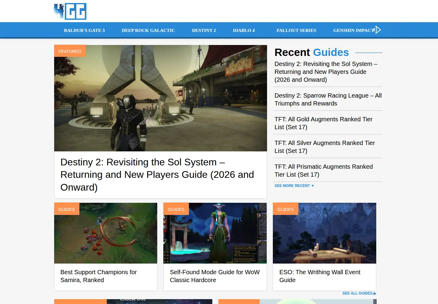Open the GG site logo home link
Image resolution: width=438 pixels, height=304 pixels.
[x=70, y=11]
